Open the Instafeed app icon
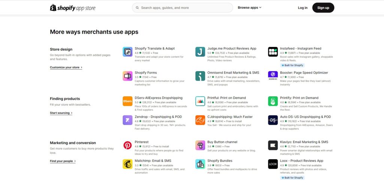 click(273, 52)
